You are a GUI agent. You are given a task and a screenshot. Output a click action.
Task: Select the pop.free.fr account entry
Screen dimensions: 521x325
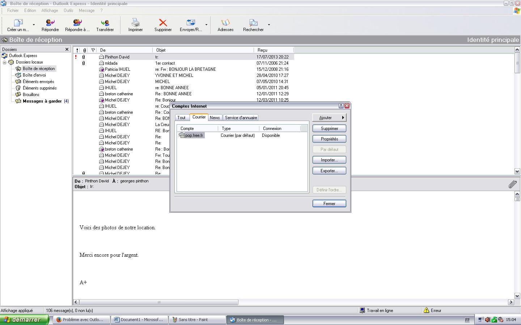pyautogui.click(x=194, y=135)
